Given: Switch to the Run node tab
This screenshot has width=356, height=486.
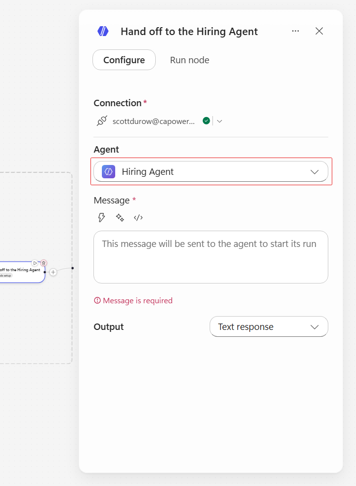Looking at the screenshot, I should point(190,60).
